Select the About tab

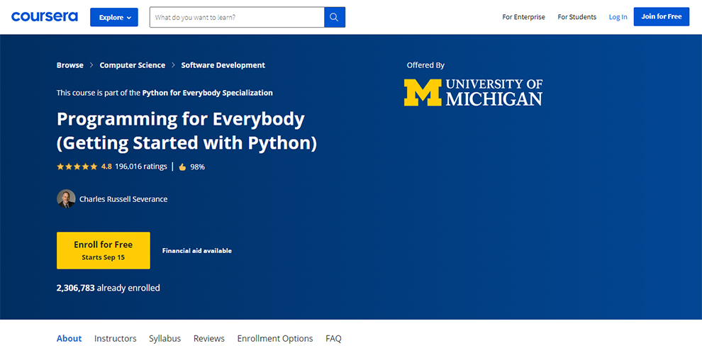[69, 339]
